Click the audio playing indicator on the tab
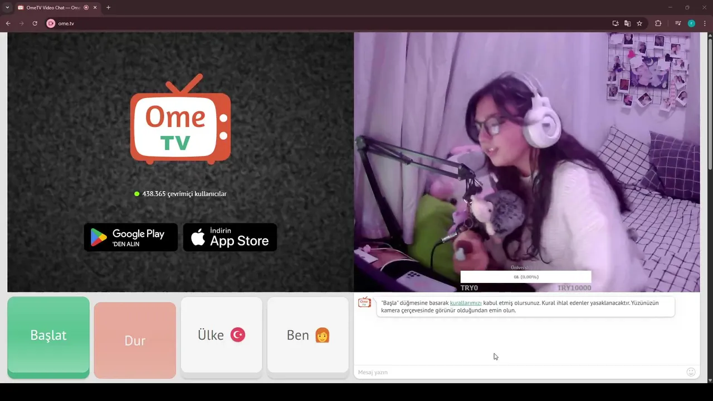Viewport: 713px width, 401px height. tap(86, 7)
